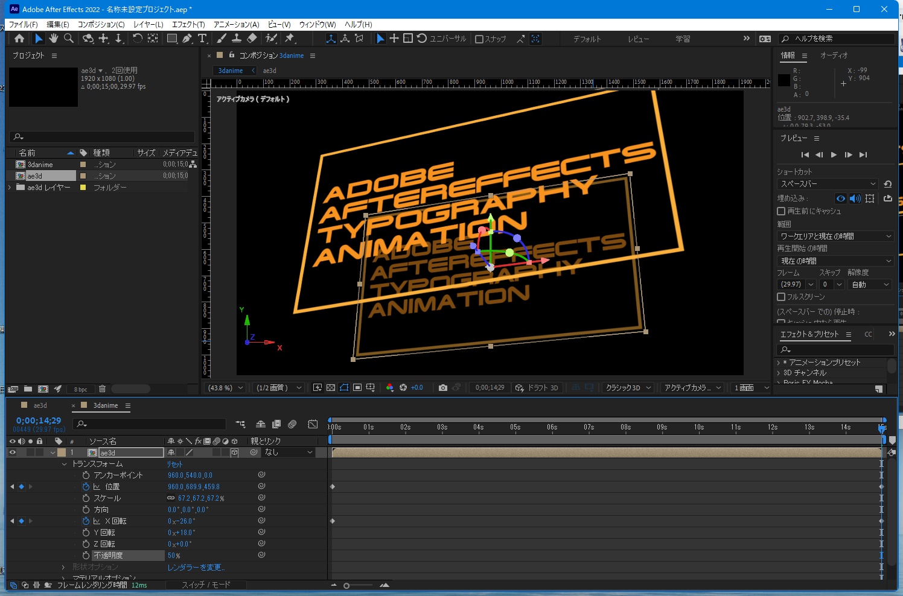
Task: Toggle audio mute speaker in Preview panel
Action: pyautogui.click(x=855, y=198)
